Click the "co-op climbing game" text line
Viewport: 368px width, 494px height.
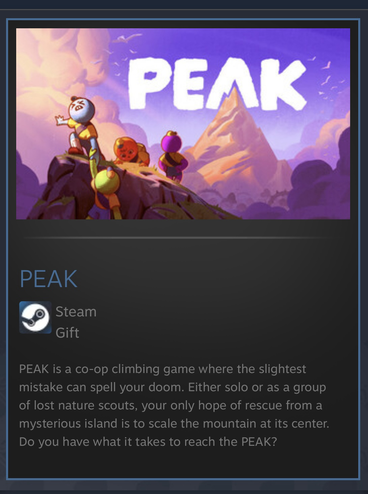coord(163,369)
